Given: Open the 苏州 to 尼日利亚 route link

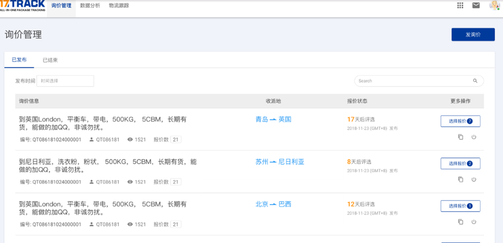Looking at the screenshot, I should click(x=280, y=162).
